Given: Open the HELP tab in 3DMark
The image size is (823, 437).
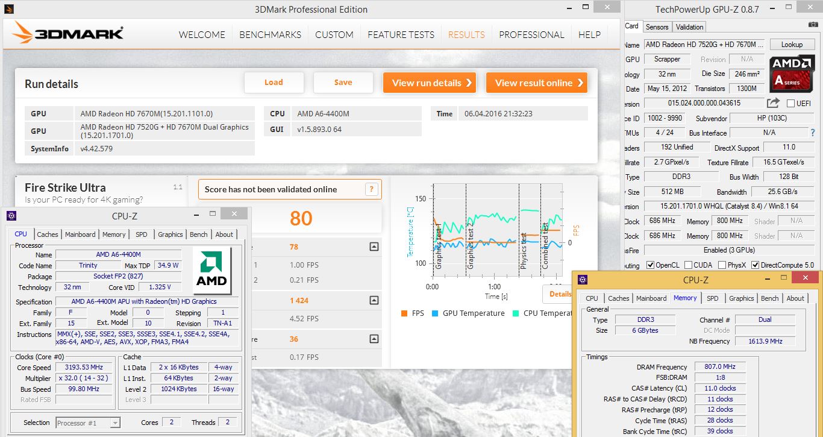Looking at the screenshot, I should click(x=589, y=34).
